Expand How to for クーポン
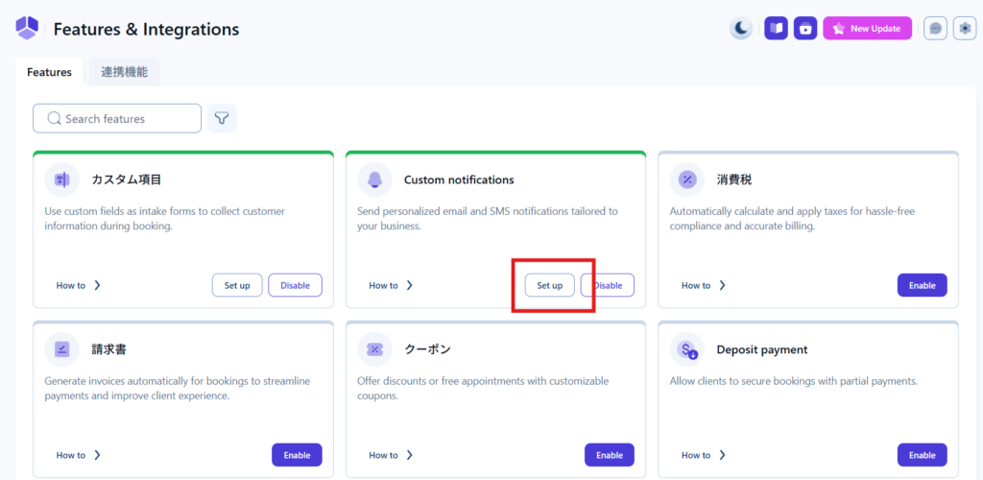The width and height of the screenshot is (983, 480). click(x=392, y=455)
